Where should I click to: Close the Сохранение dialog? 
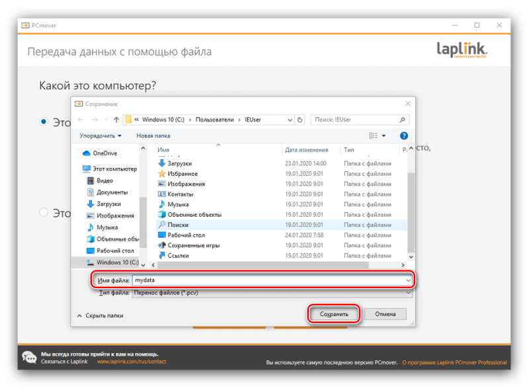click(x=408, y=104)
